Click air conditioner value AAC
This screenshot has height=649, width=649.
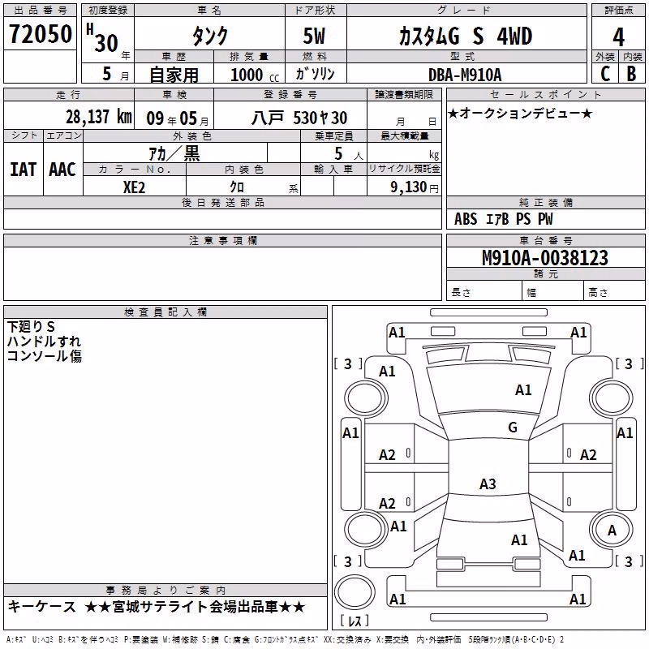pos(62,170)
